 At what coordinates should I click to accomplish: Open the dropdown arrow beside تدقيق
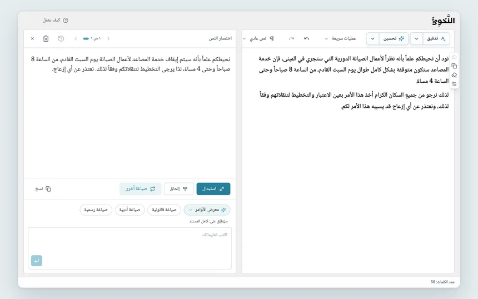[x=416, y=39]
